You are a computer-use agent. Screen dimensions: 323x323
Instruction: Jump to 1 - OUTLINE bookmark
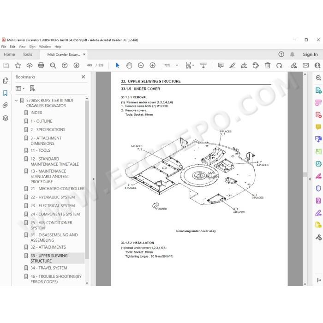tap(42, 121)
